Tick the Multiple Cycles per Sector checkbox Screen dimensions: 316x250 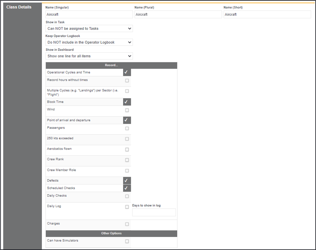127,91
